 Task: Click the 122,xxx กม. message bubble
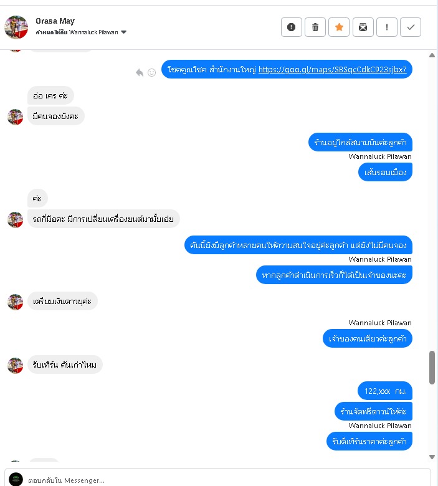pyautogui.click(x=385, y=391)
